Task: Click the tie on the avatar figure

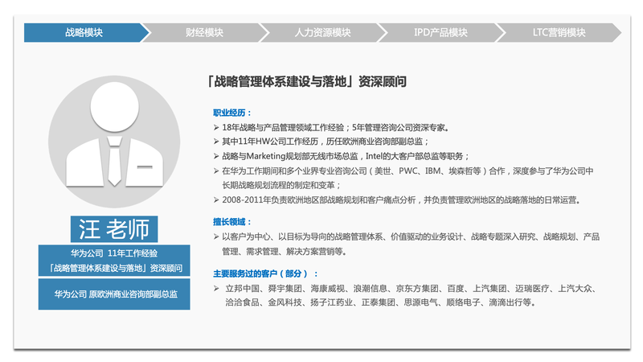Action: tap(114, 161)
